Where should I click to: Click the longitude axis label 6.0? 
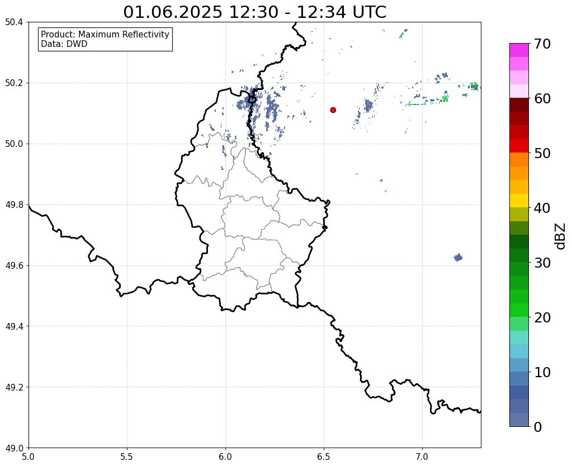pyautogui.click(x=225, y=457)
